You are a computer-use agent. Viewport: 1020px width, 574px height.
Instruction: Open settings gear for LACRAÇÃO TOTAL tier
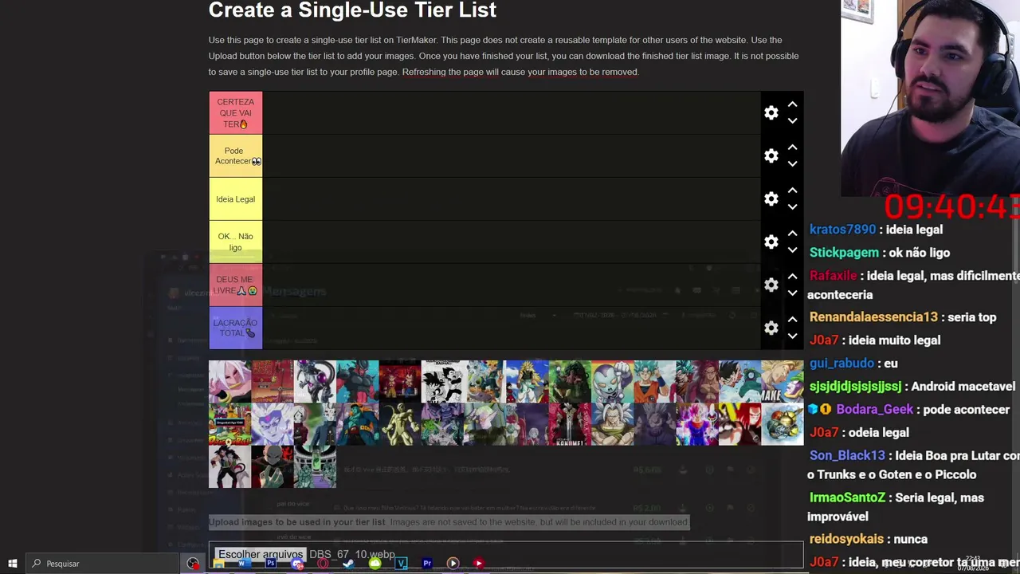pyautogui.click(x=771, y=328)
